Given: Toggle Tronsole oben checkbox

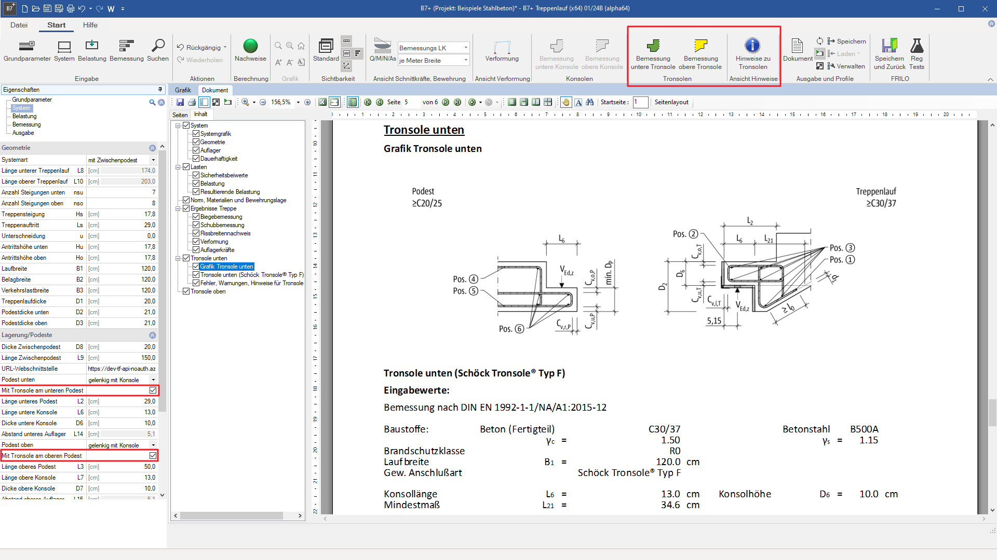Looking at the screenshot, I should click(186, 291).
